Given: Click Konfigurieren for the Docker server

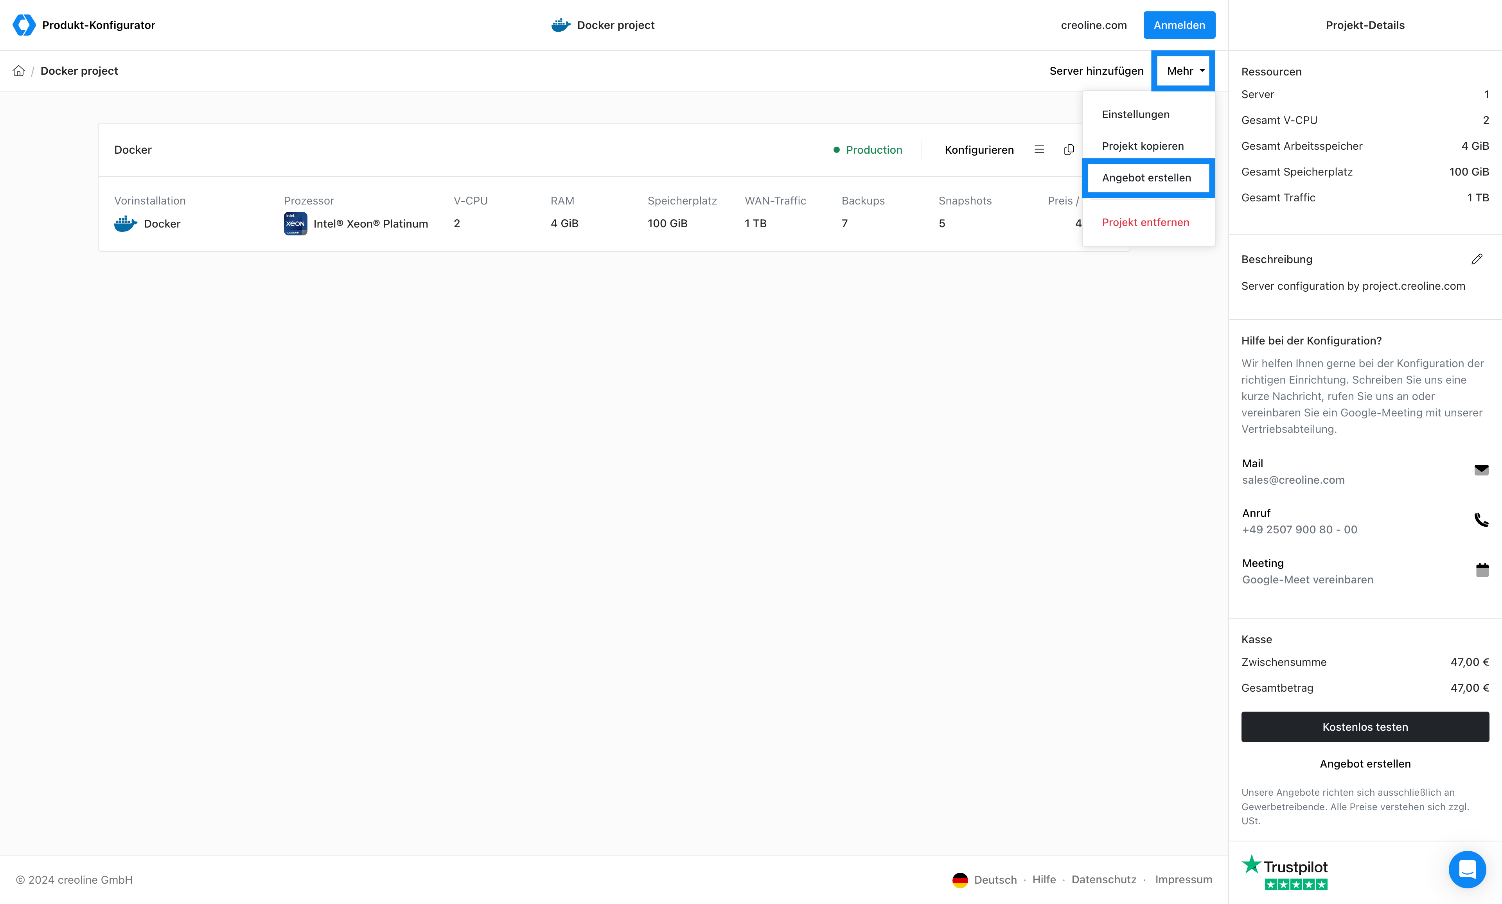Looking at the screenshot, I should pyautogui.click(x=979, y=150).
